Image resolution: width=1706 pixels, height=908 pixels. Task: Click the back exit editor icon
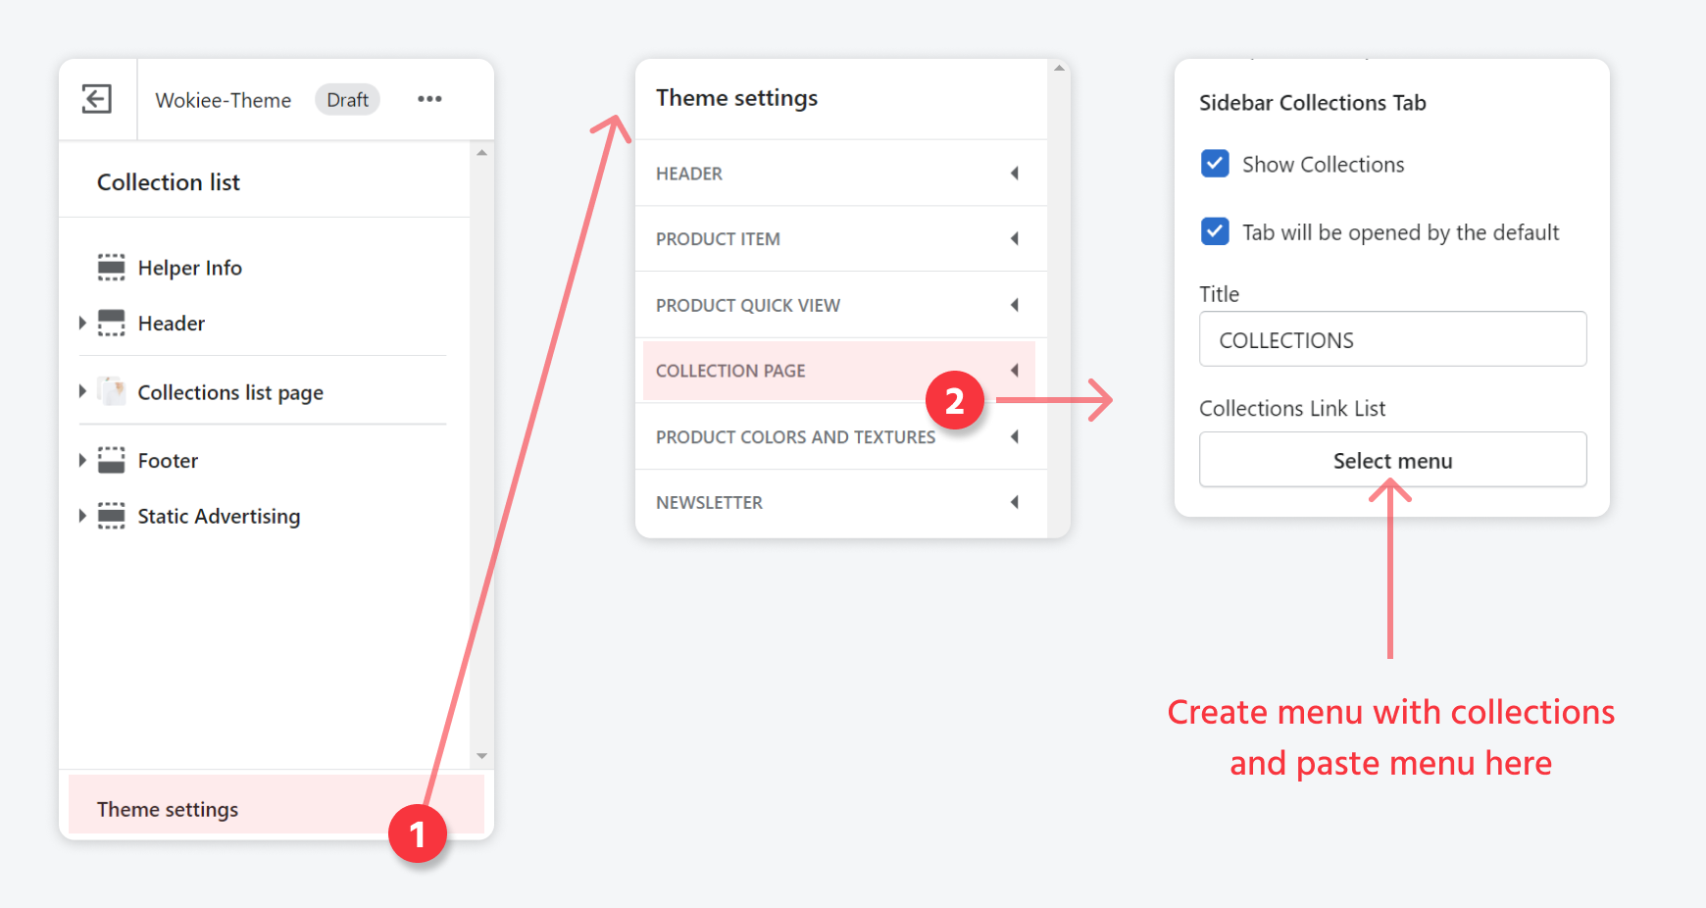(x=97, y=99)
